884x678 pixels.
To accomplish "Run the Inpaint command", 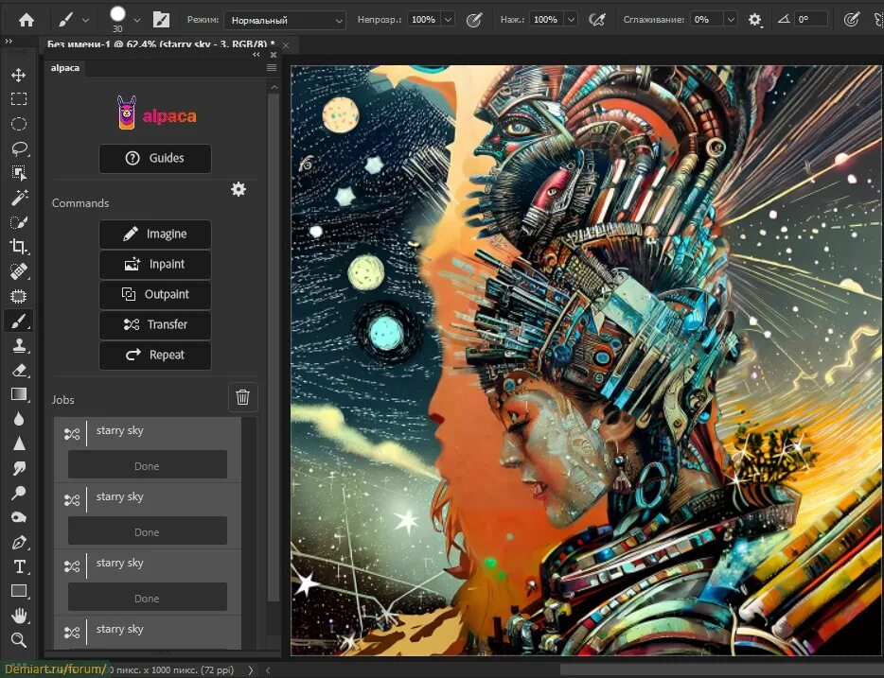I will [155, 264].
